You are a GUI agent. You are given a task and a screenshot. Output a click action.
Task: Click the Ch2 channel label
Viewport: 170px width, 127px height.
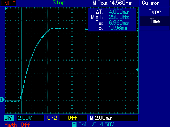52,118
